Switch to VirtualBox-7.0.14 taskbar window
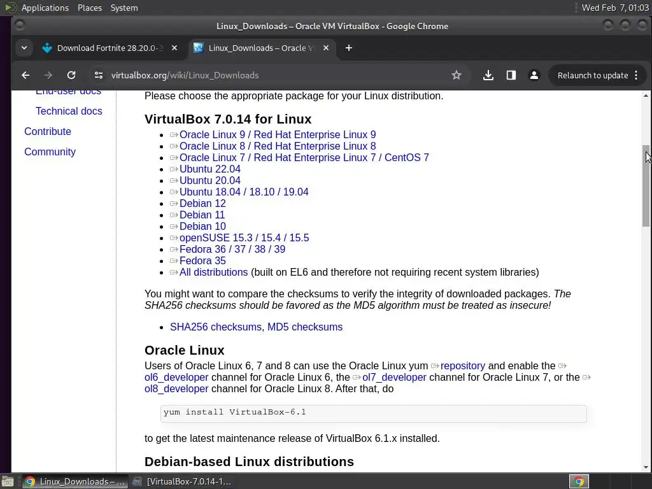652x489 pixels. click(x=182, y=481)
